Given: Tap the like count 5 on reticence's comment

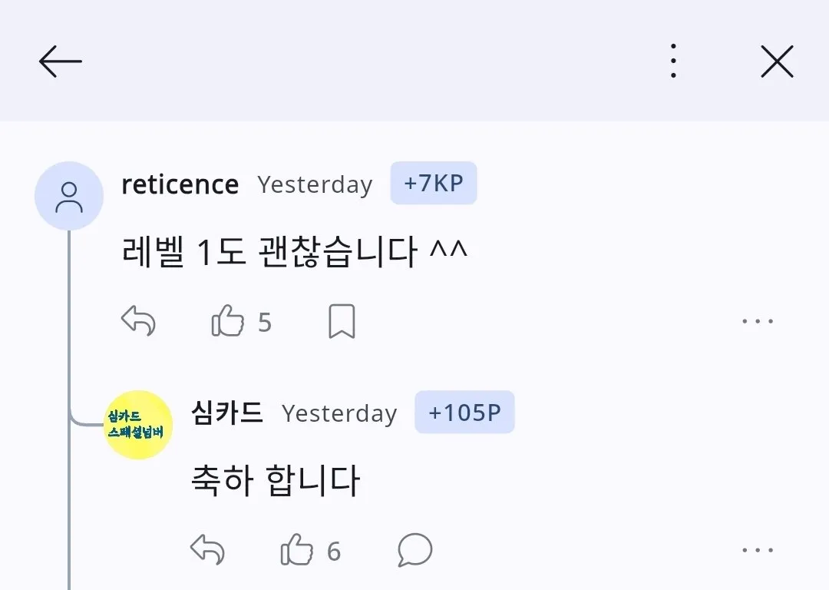Looking at the screenshot, I should pos(266,323).
